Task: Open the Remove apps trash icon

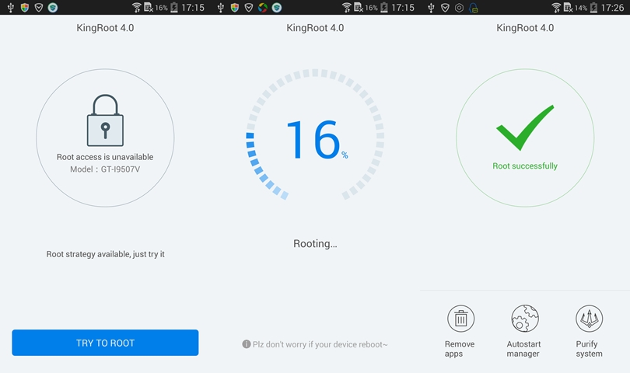Action: click(461, 319)
